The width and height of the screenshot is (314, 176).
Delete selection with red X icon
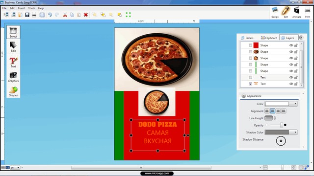pos(86,15)
